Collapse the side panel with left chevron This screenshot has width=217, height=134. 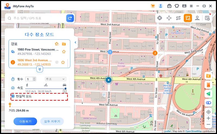pos(75,42)
